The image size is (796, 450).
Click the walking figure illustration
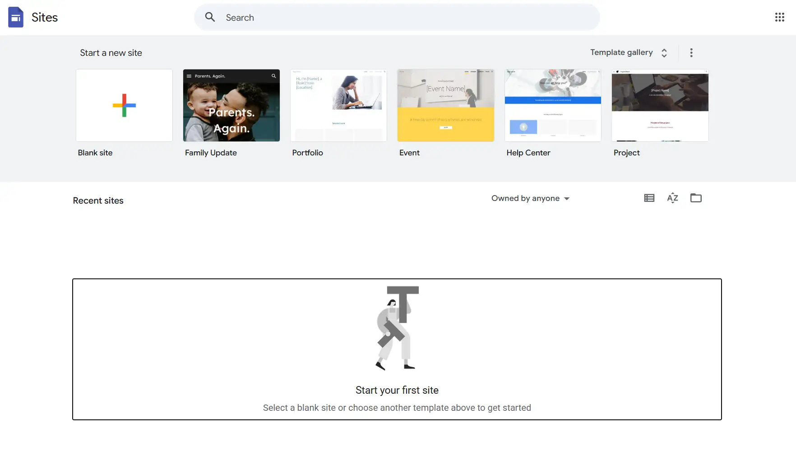point(397,328)
